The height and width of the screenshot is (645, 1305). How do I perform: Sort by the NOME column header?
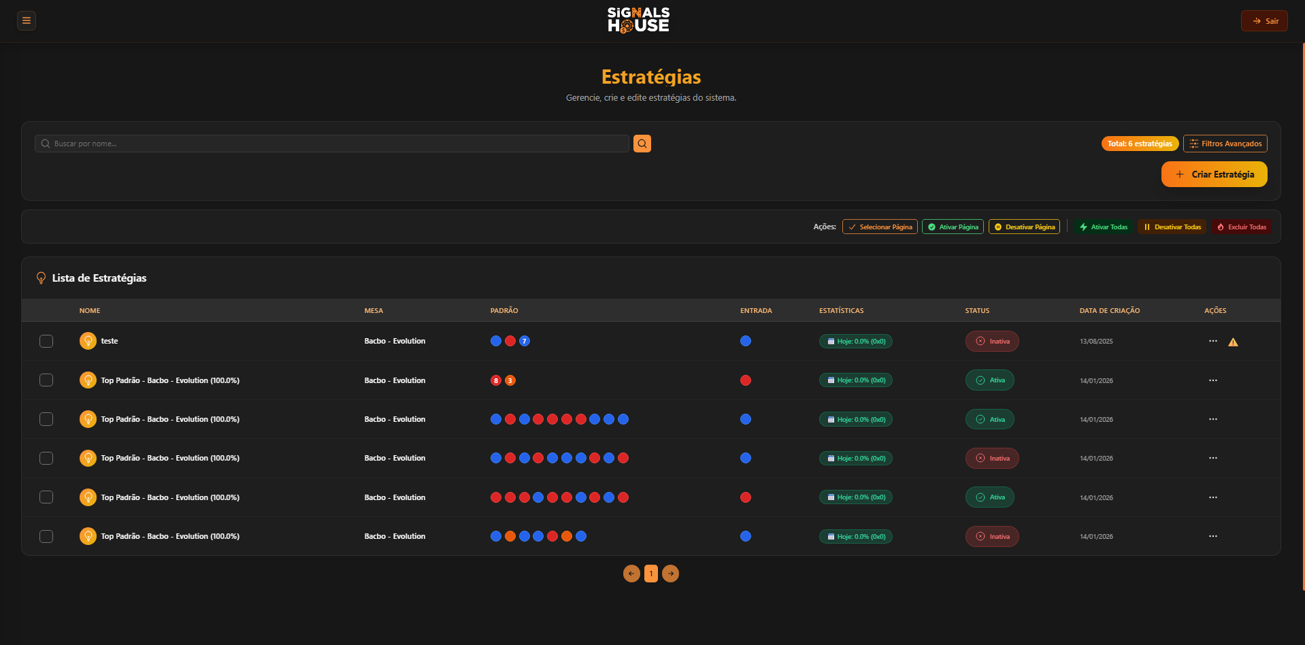click(90, 310)
